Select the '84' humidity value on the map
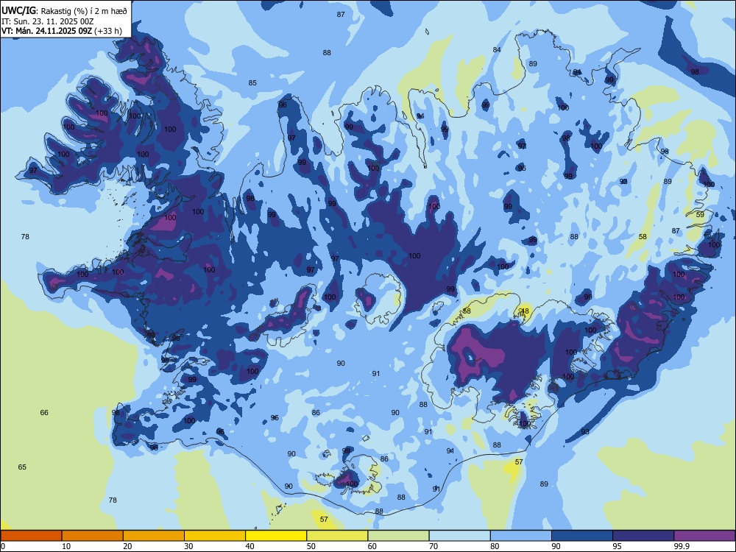 click(497, 50)
